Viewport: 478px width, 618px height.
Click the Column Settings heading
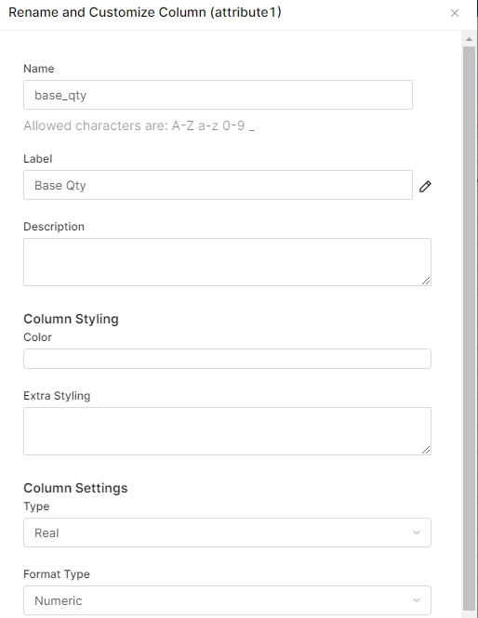click(x=75, y=488)
